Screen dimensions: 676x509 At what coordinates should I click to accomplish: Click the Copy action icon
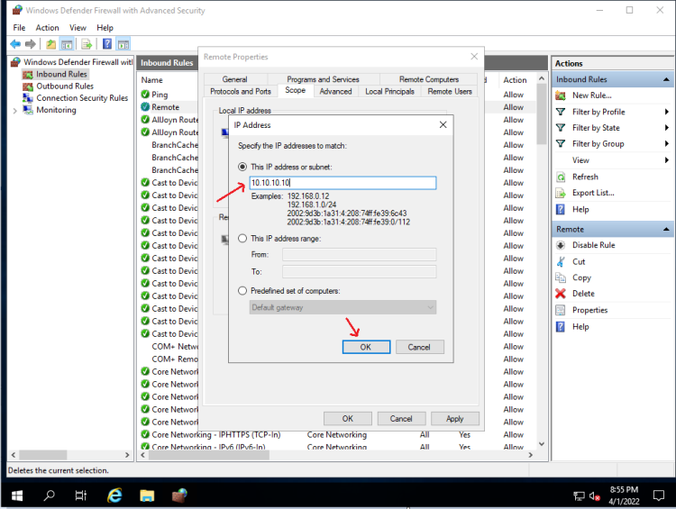click(x=561, y=277)
